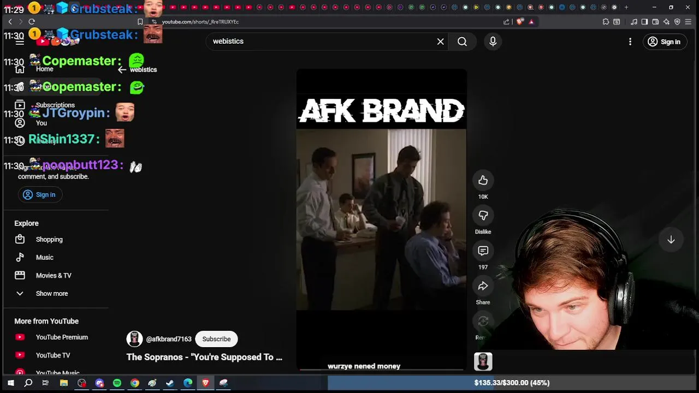
Task: Open YouTube settings three-dot menu
Action: coord(630,41)
